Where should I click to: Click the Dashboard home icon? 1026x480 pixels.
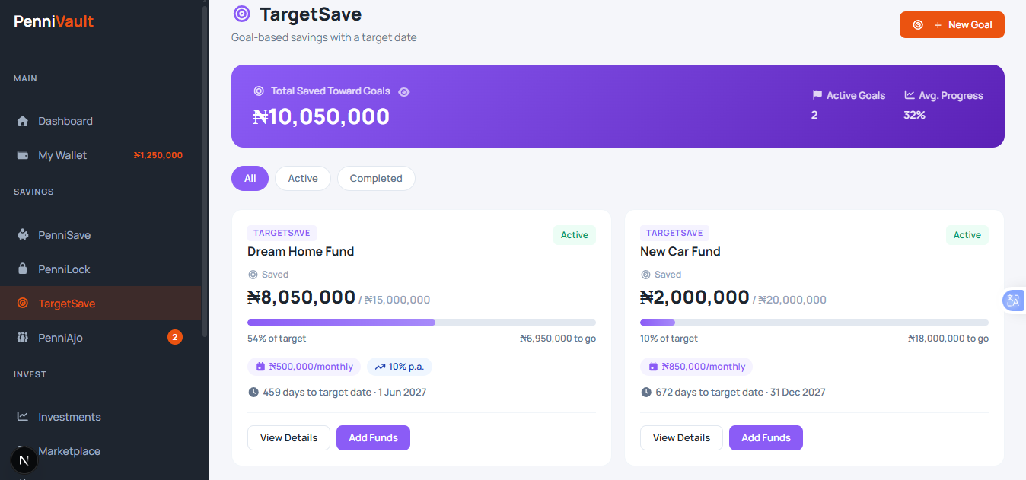tap(23, 120)
